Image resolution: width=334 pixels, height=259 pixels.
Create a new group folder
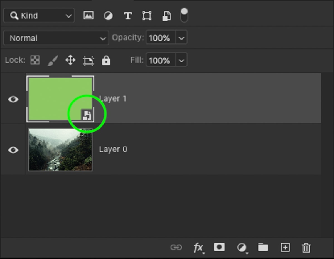pyautogui.click(x=263, y=247)
